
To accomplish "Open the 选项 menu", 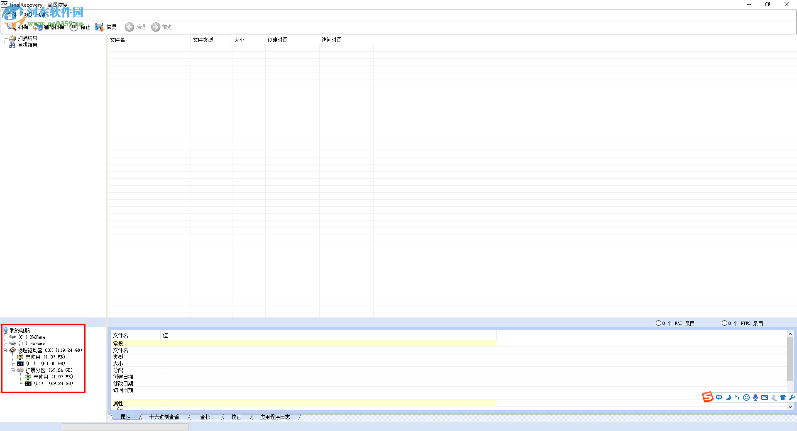I will (x=27, y=15).
